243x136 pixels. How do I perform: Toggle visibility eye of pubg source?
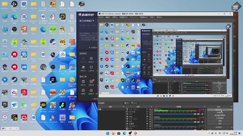tap(147, 116)
